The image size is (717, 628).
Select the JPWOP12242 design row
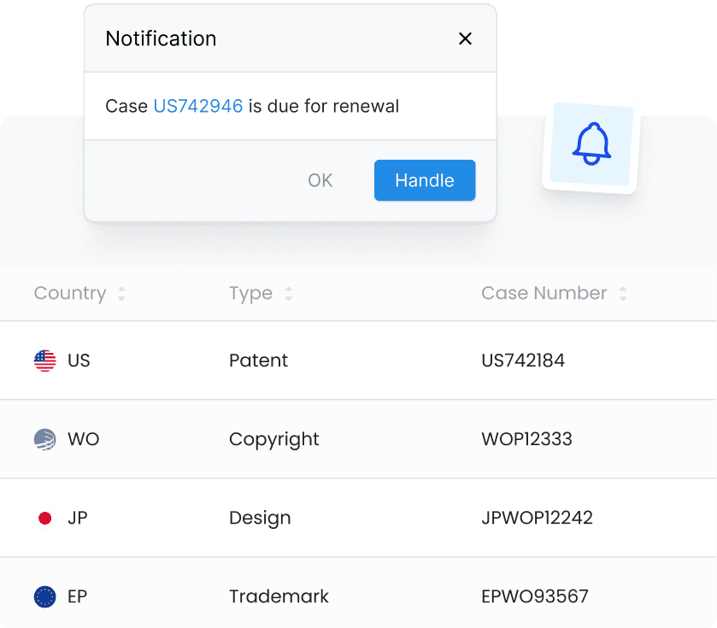pyautogui.click(x=359, y=518)
